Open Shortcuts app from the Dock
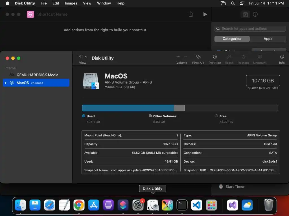This screenshot has width=289, height=216. pos(123,205)
